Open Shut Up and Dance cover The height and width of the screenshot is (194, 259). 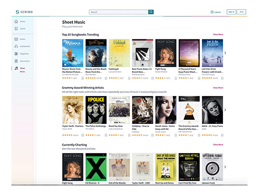click(166, 167)
